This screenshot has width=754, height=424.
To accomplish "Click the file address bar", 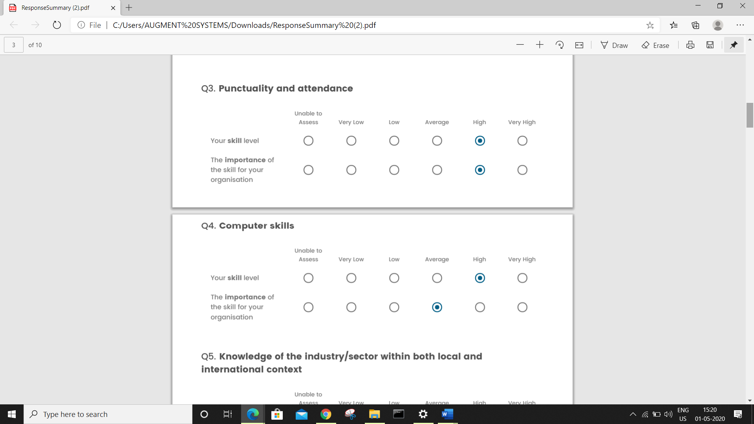I will (365, 25).
